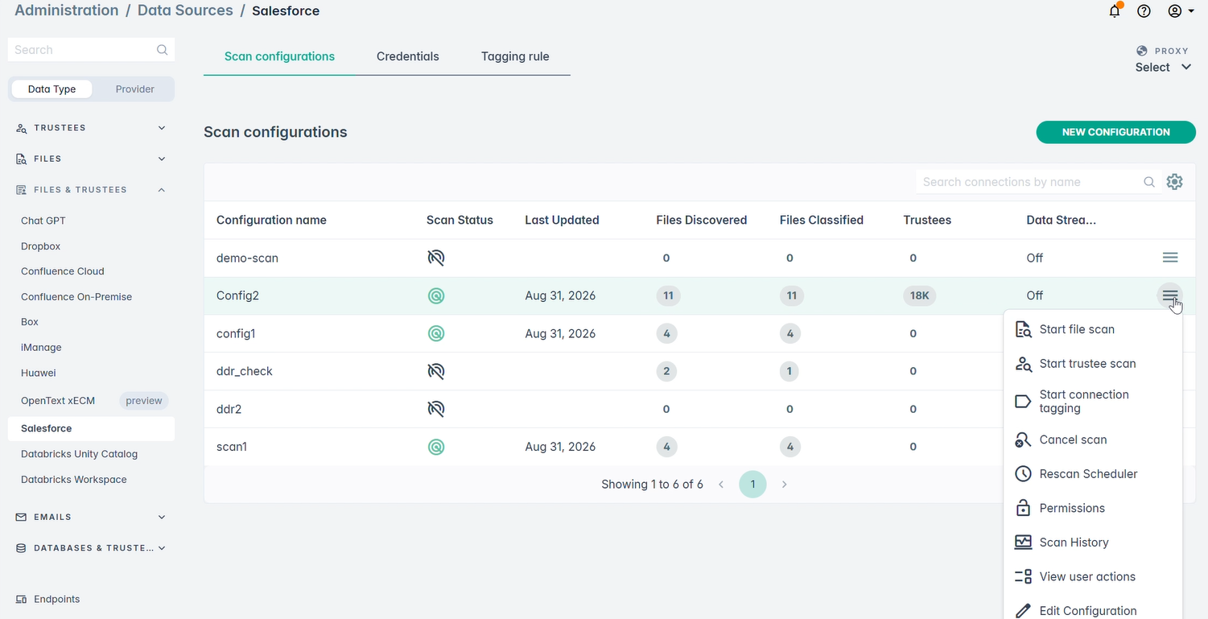The height and width of the screenshot is (619, 1208).
Task: Switch sidebar to Data Type view
Action: point(52,89)
